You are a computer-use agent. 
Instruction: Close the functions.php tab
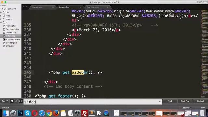108,7
